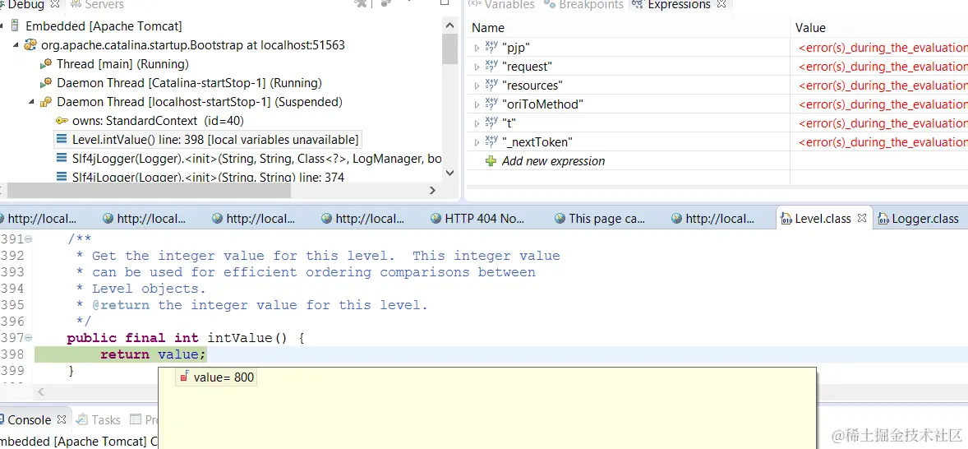Screen dimensions: 968x449
Task: Open the HTTP 404 No... browser tab
Action: [x=477, y=218]
